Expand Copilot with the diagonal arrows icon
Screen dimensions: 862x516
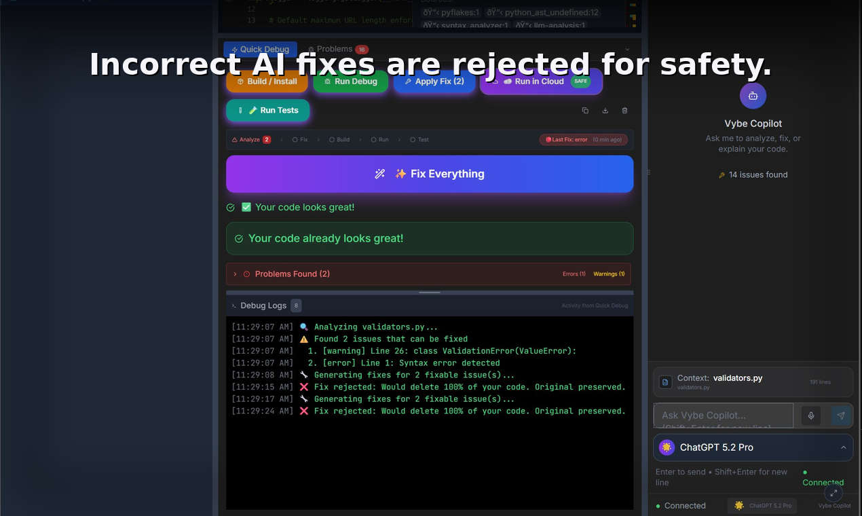[833, 493]
